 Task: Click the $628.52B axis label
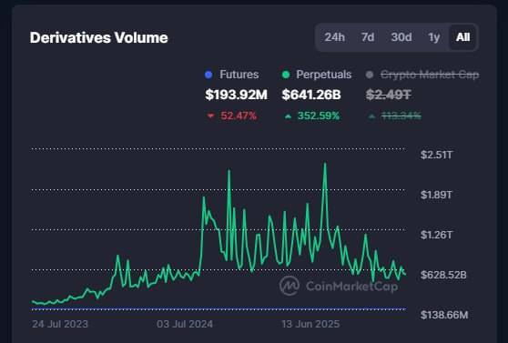click(x=443, y=275)
